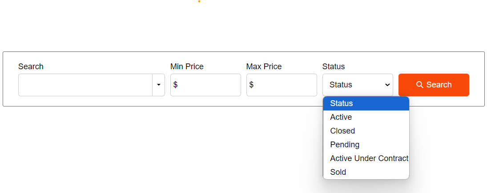Click the green header banner area

click(243, 24)
